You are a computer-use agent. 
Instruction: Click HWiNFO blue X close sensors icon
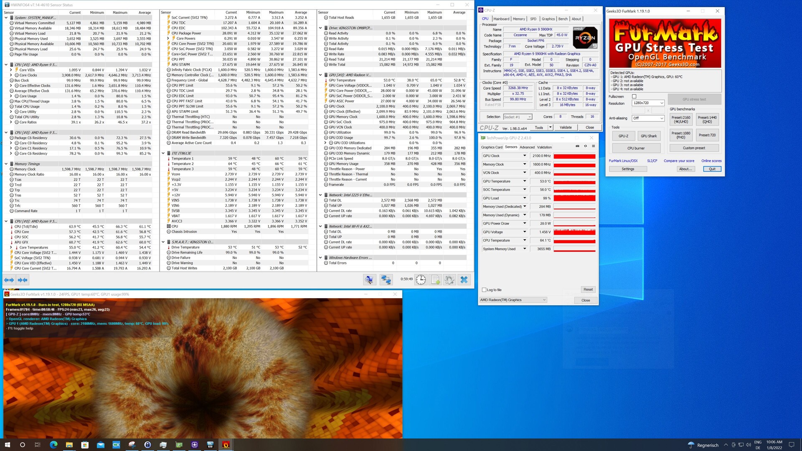click(464, 280)
